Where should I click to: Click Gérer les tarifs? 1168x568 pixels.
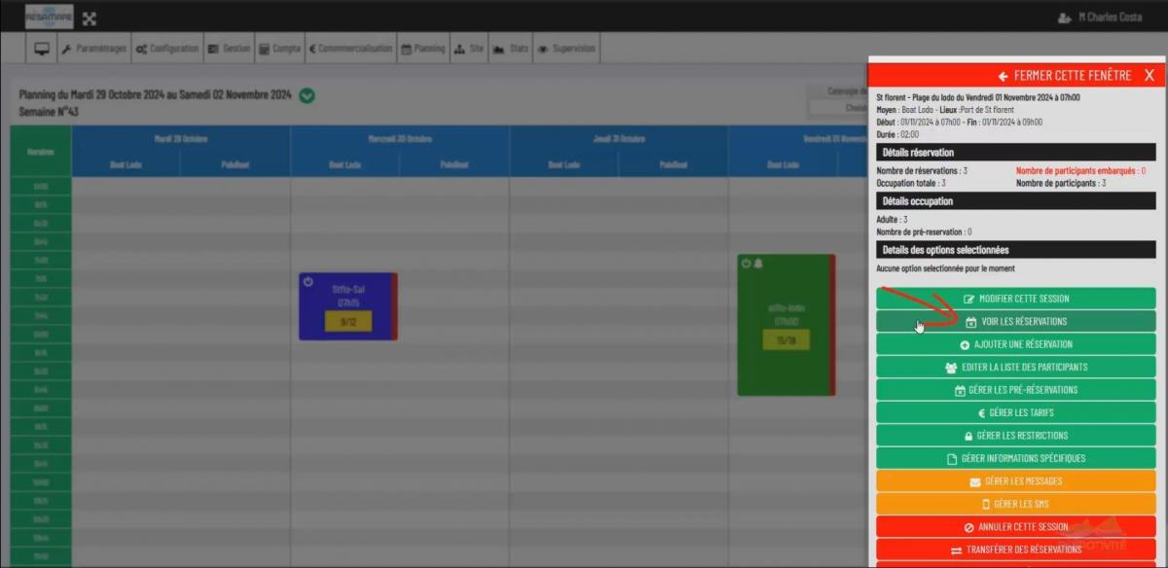click(x=1016, y=412)
